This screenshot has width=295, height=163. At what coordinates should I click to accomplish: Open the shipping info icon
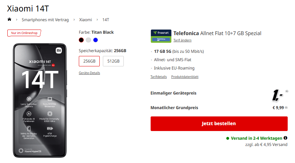click(285, 138)
